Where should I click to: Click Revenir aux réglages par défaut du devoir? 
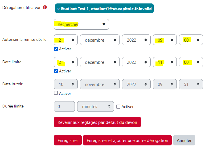97,122
